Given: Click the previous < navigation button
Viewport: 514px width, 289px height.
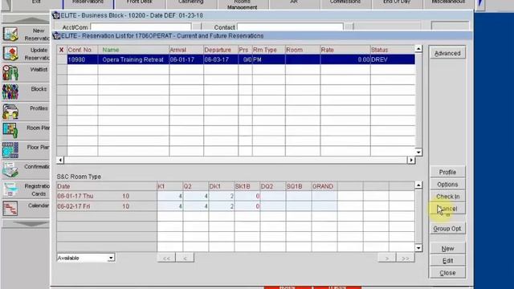Looking at the screenshot, I should 185,258.
